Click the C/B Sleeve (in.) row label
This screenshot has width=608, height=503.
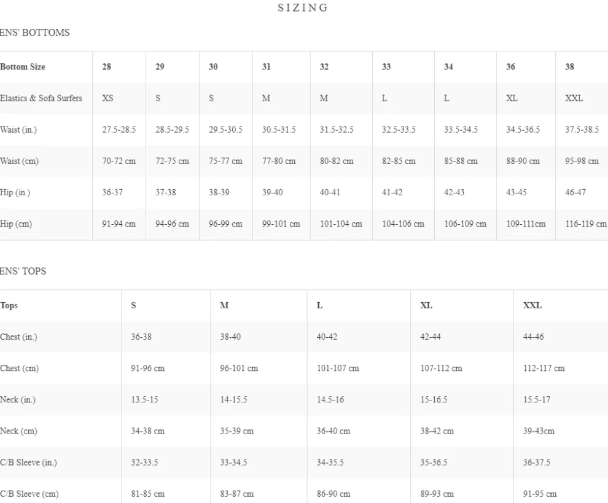(x=28, y=462)
